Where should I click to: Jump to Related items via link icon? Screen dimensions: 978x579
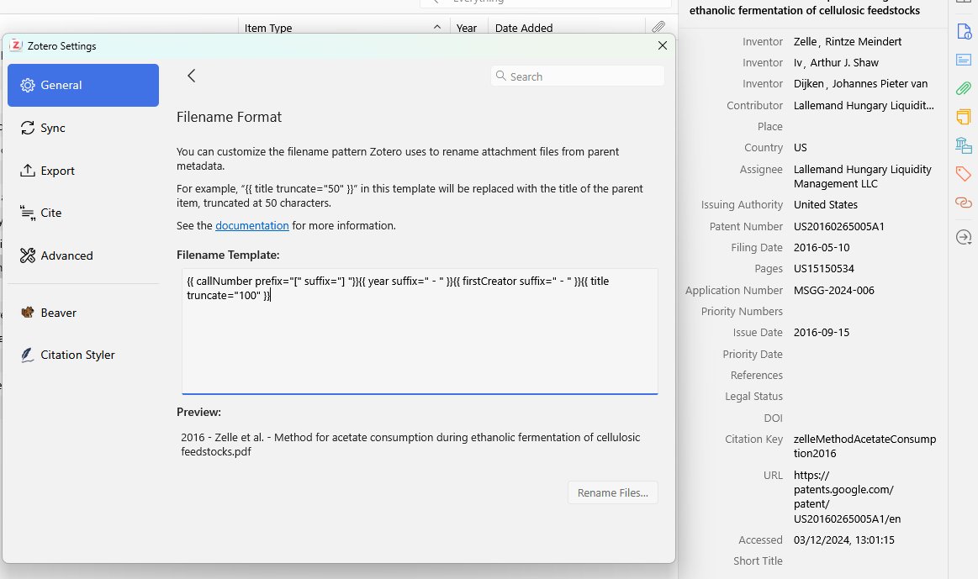[x=964, y=202]
